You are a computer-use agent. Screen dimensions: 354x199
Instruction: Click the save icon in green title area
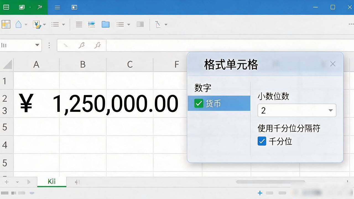[x=22, y=7]
